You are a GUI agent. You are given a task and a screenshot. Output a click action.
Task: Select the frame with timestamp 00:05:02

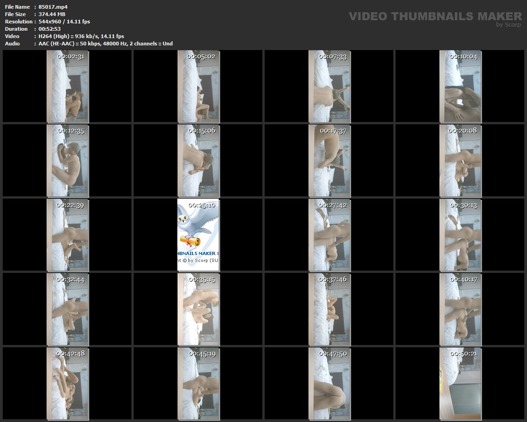(x=198, y=86)
